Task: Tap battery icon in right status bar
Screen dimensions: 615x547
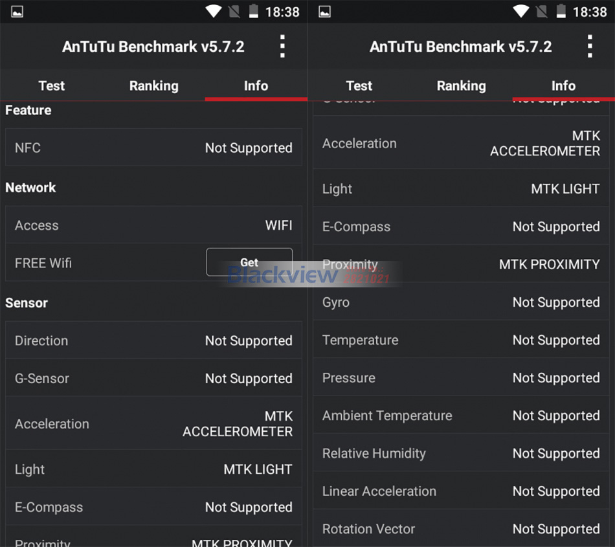Action: [561, 12]
